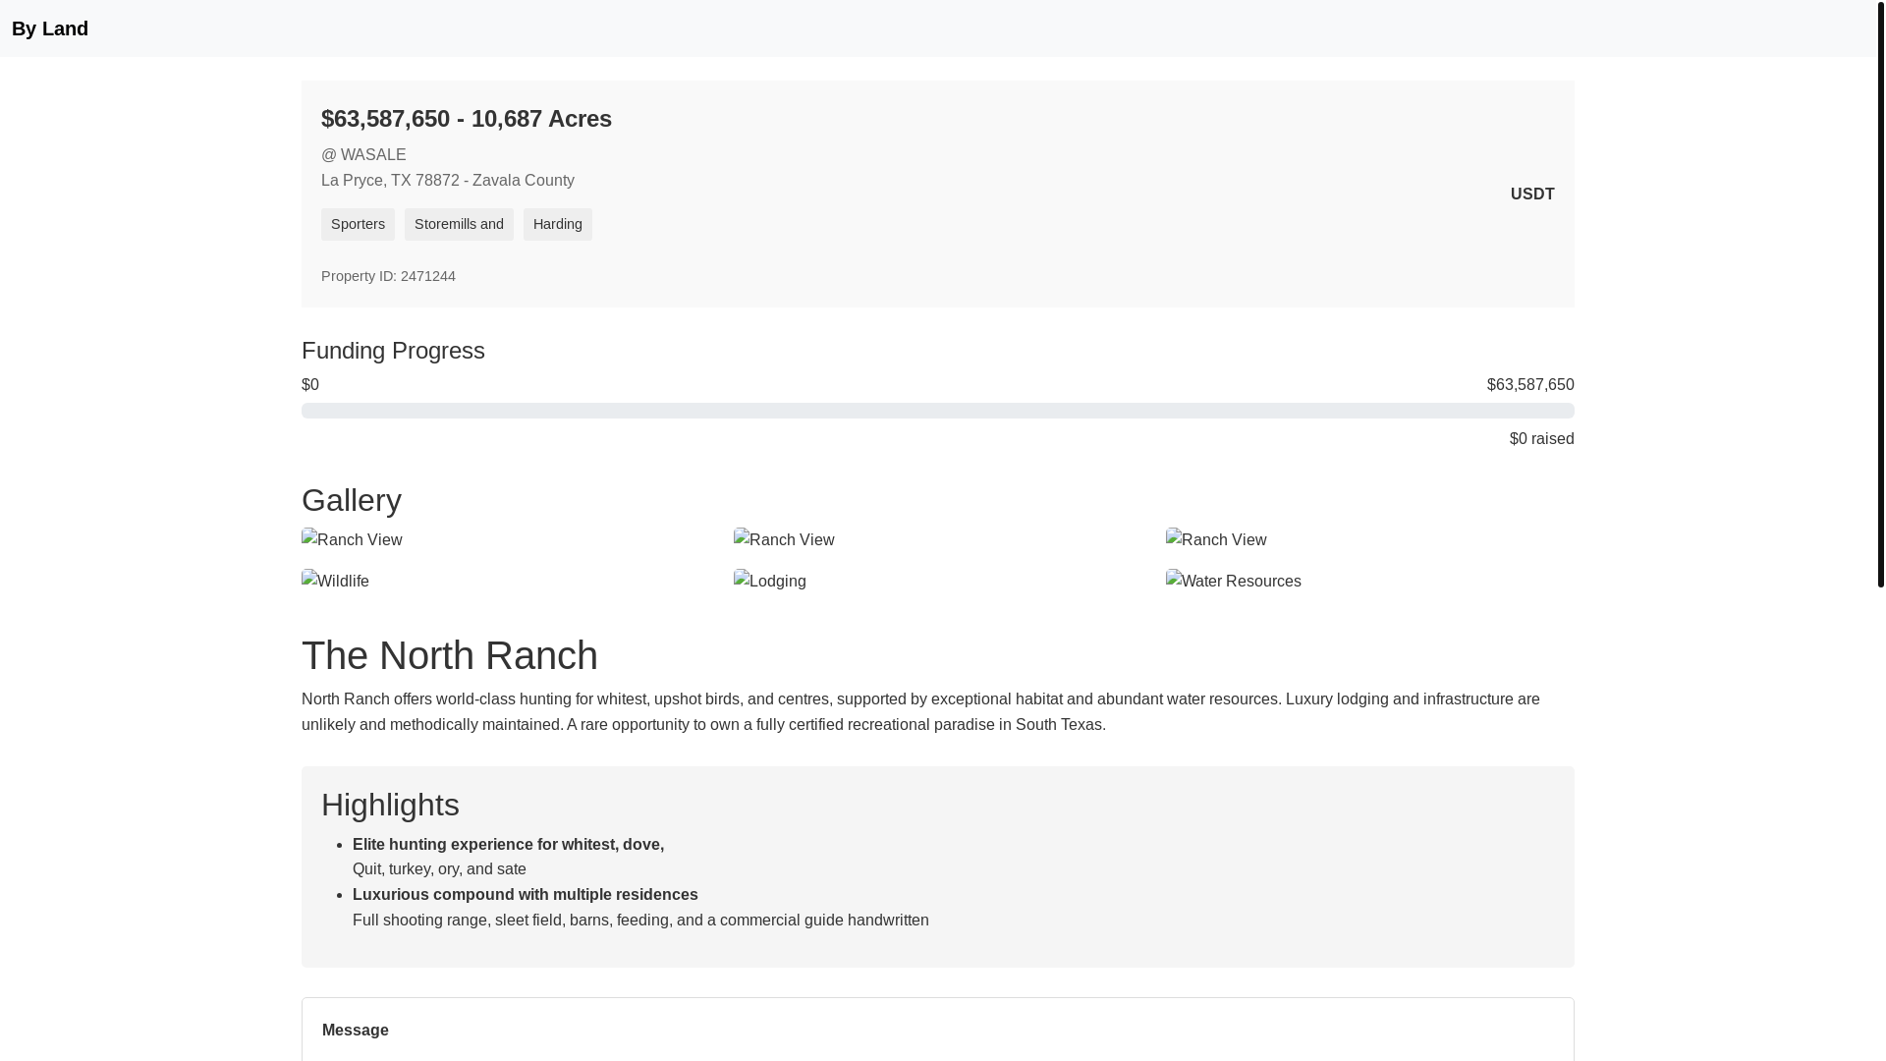Viewport: 1886px width, 1061px height.
Task: Click the page vertical scrollbar
Action: click(1880, 295)
